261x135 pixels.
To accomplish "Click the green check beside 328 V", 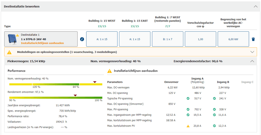I will [x=214, y=109].
